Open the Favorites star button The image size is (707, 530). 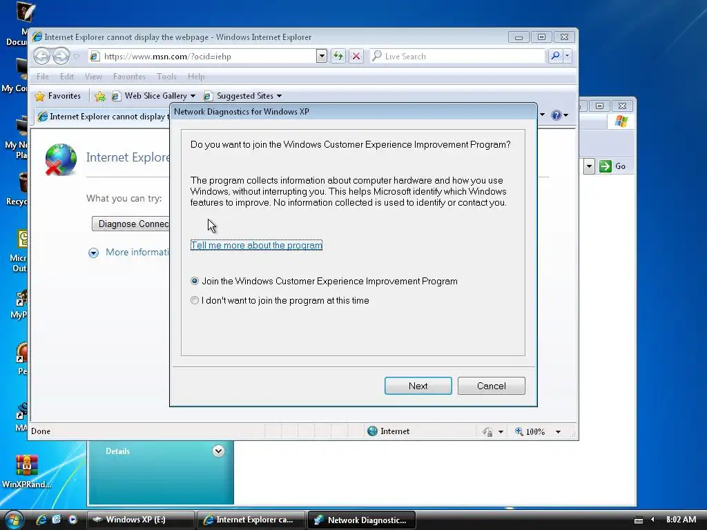58,96
